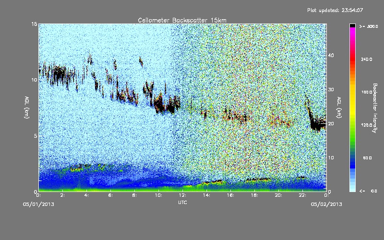Image resolution: width=384 pixels, height=240 pixels.
Task: Click the 'Ceilometer Backscatter 15km' plot title
Action: pos(182,20)
